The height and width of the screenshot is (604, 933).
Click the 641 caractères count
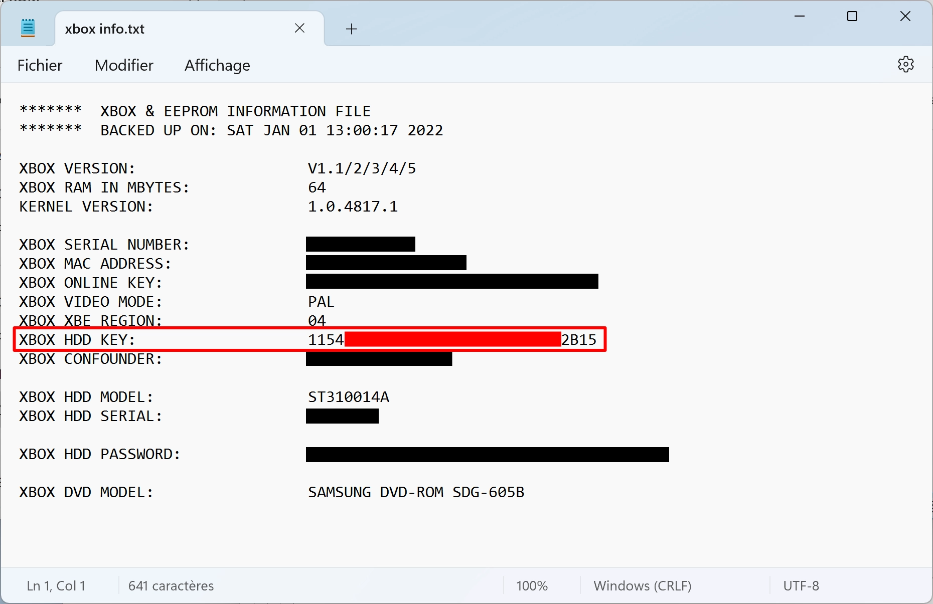coord(171,586)
